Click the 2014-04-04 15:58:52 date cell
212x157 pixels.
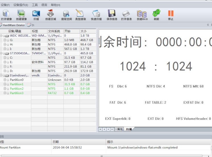point(67,147)
